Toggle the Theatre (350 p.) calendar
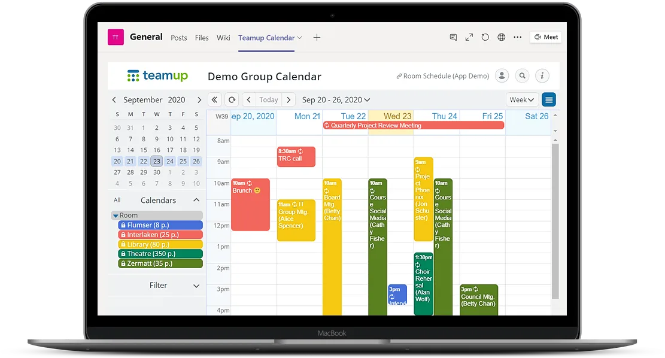The image size is (665, 358). tap(160, 254)
